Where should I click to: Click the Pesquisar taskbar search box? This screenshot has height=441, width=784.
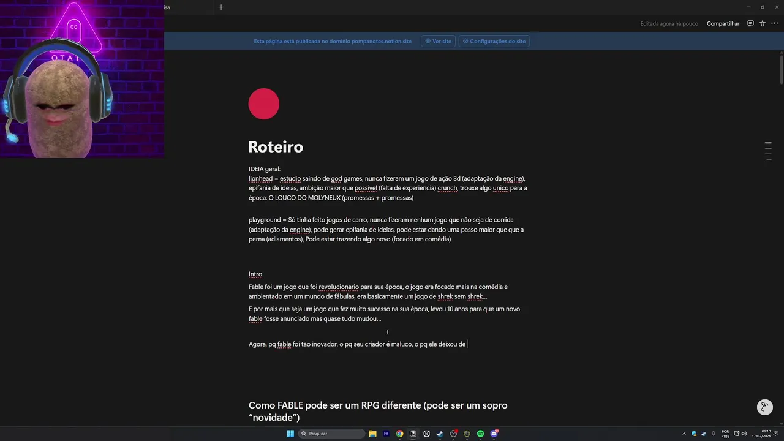[331, 434]
